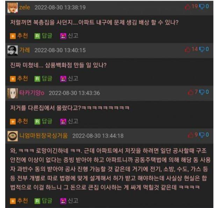Click 답글 under the last long comment
Image resolution: width=216 pixels, height=208 pixels.
[x=47, y=201]
